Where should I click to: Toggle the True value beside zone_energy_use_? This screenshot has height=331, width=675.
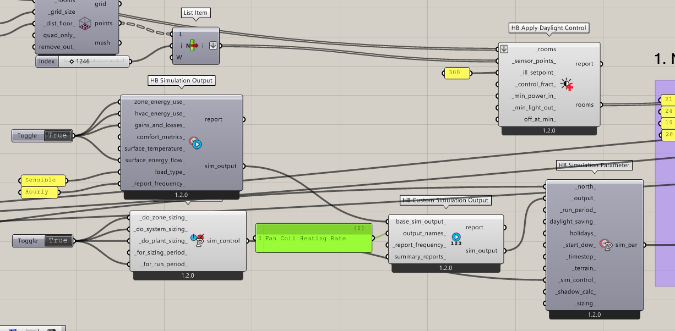tap(57, 135)
